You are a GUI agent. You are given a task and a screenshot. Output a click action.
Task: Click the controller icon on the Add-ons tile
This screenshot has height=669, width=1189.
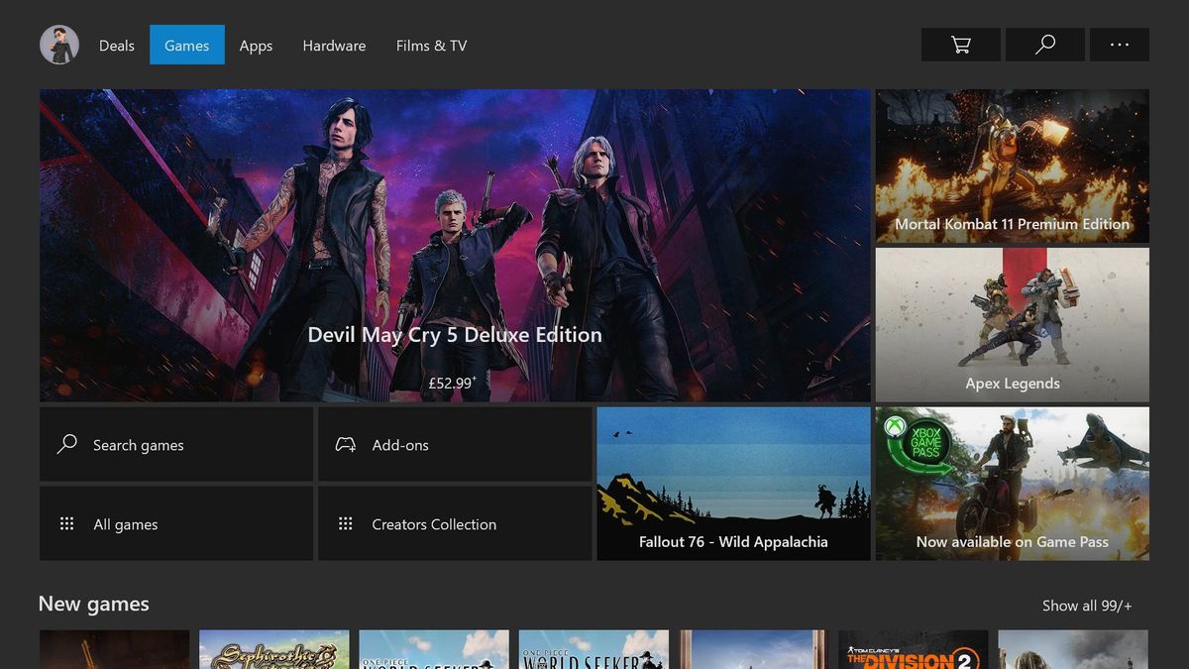tap(345, 444)
